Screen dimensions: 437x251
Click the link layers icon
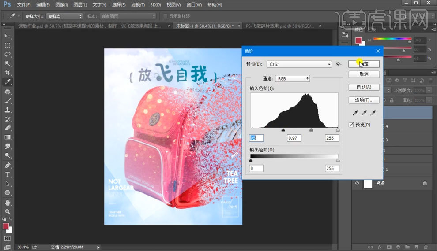point(370,247)
